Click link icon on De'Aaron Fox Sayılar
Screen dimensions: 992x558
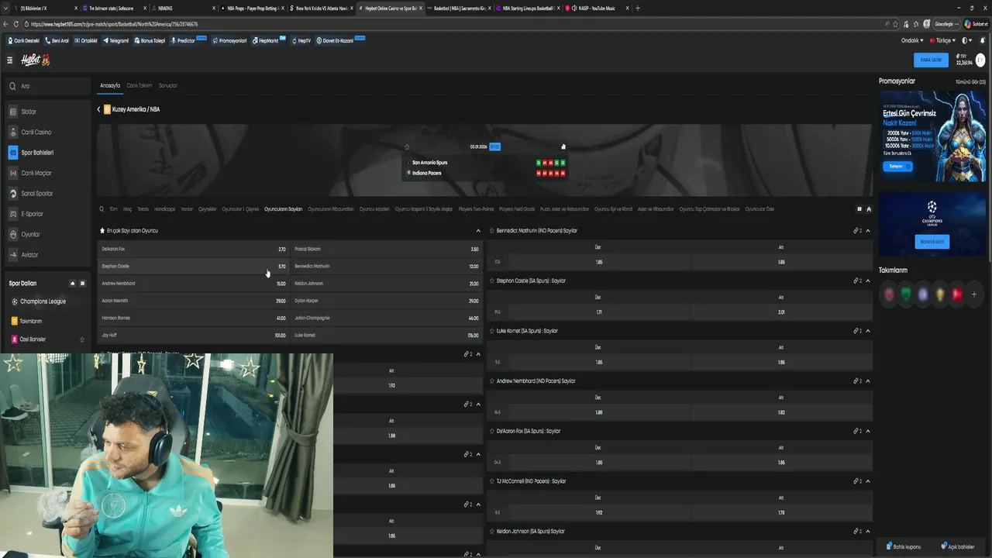(857, 431)
